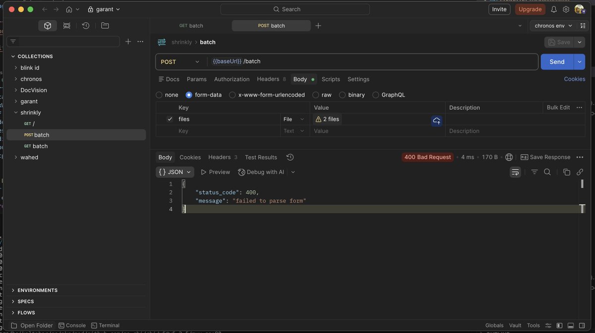Expand the chronos collection
The width and height of the screenshot is (595, 333).
[x=15, y=79]
